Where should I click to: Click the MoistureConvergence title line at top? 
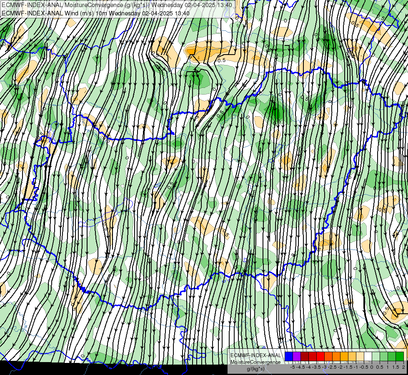tap(117, 5)
